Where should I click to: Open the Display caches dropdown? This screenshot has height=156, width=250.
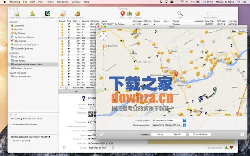(169, 121)
